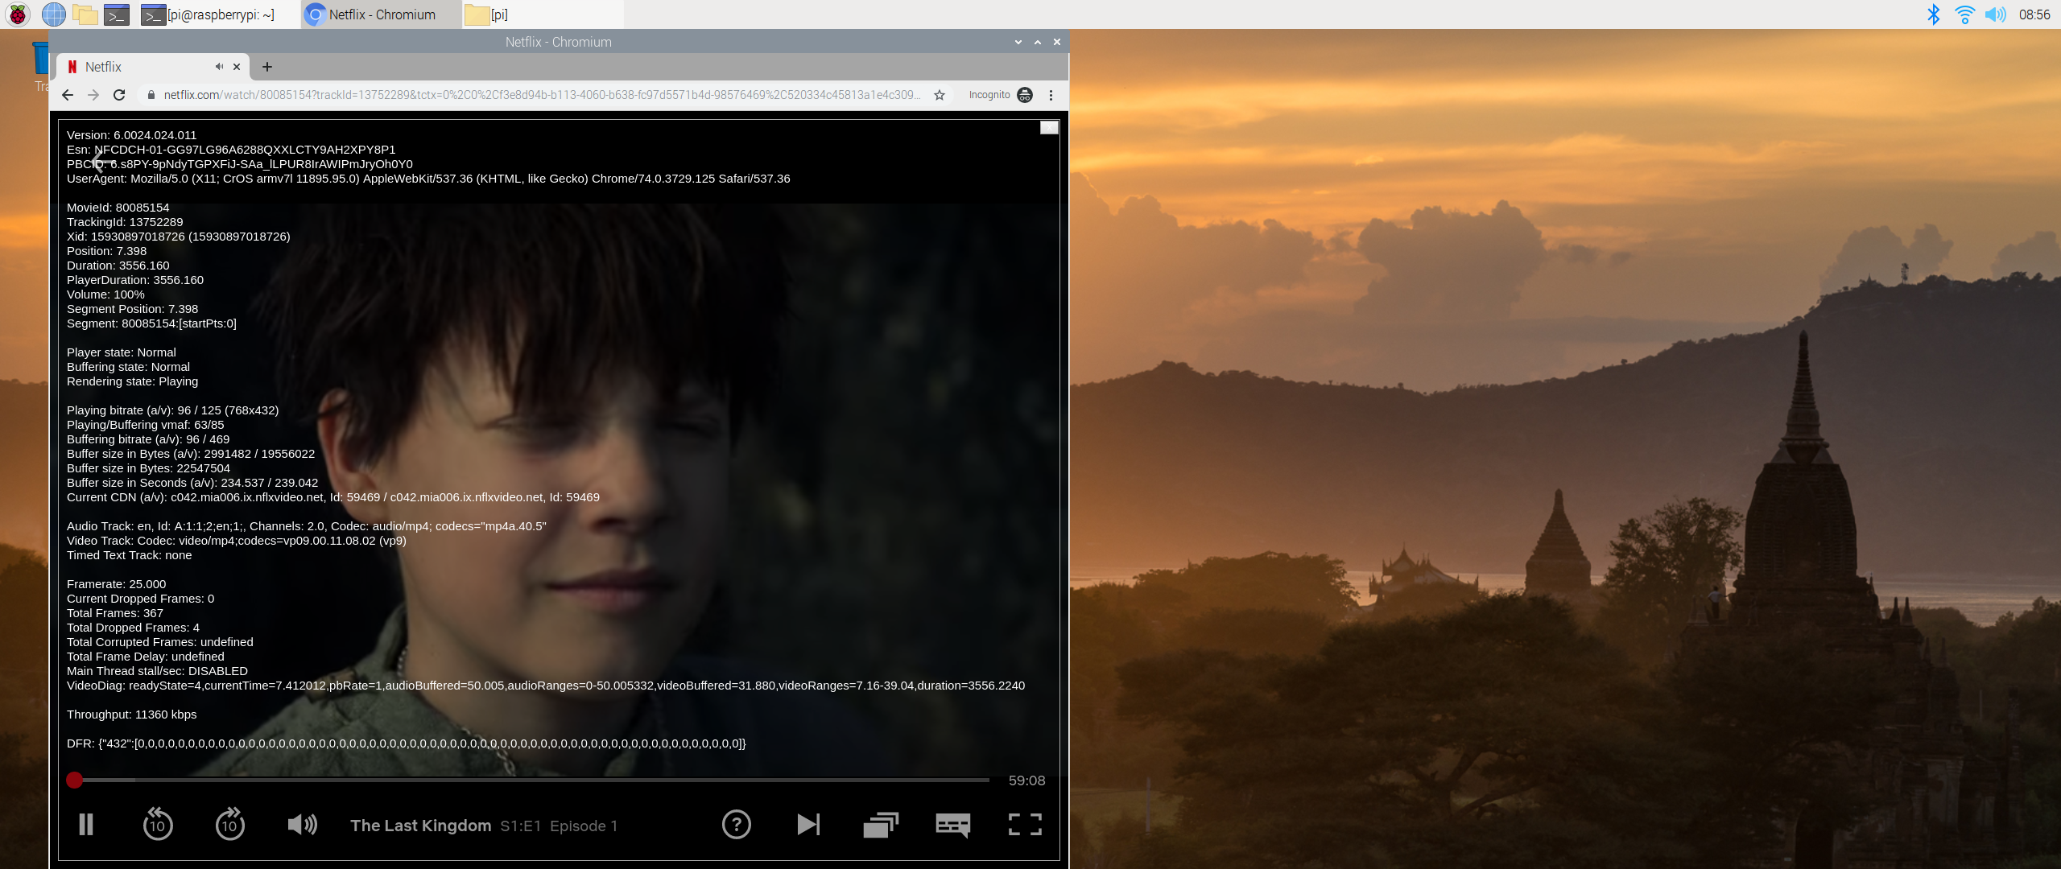Open Chromium three-dot menu
The height and width of the screenshot is (869, 2061).
click(1051, 95)
